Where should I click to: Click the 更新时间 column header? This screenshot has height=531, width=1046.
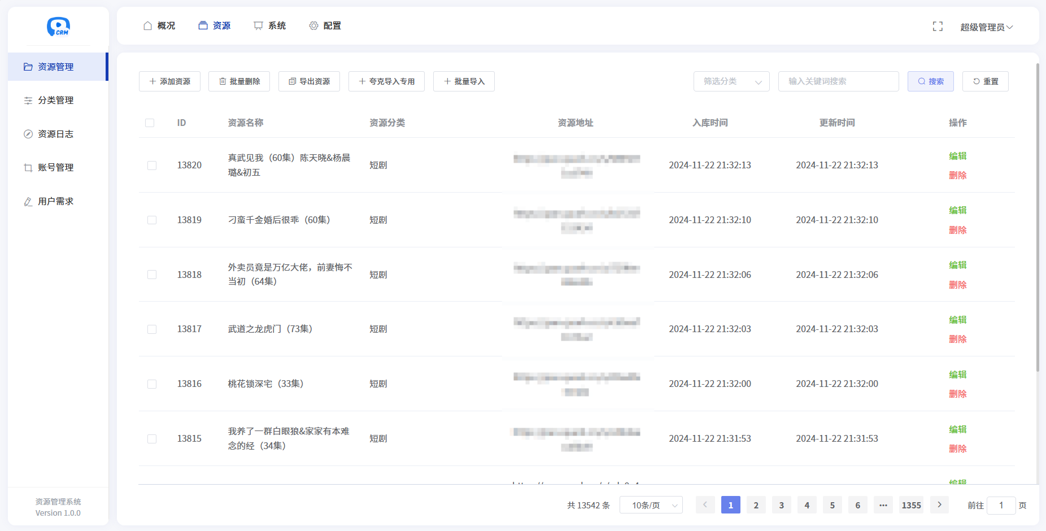(x=838, y=123)
